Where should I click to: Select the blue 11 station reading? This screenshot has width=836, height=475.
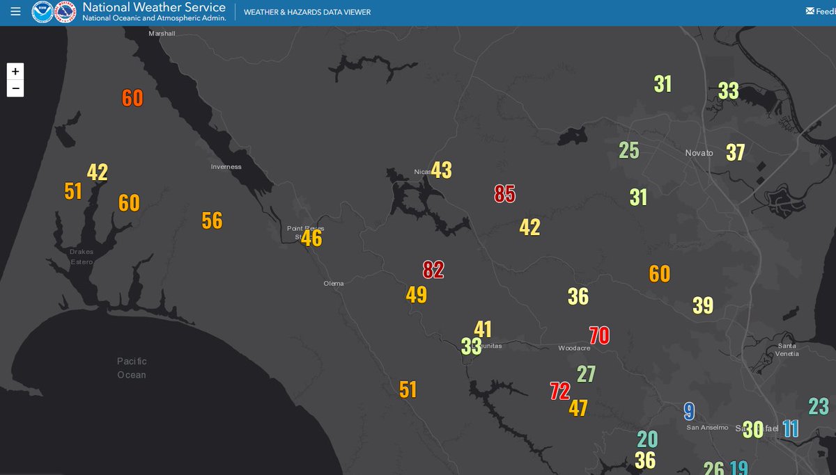tap(791, 428)
